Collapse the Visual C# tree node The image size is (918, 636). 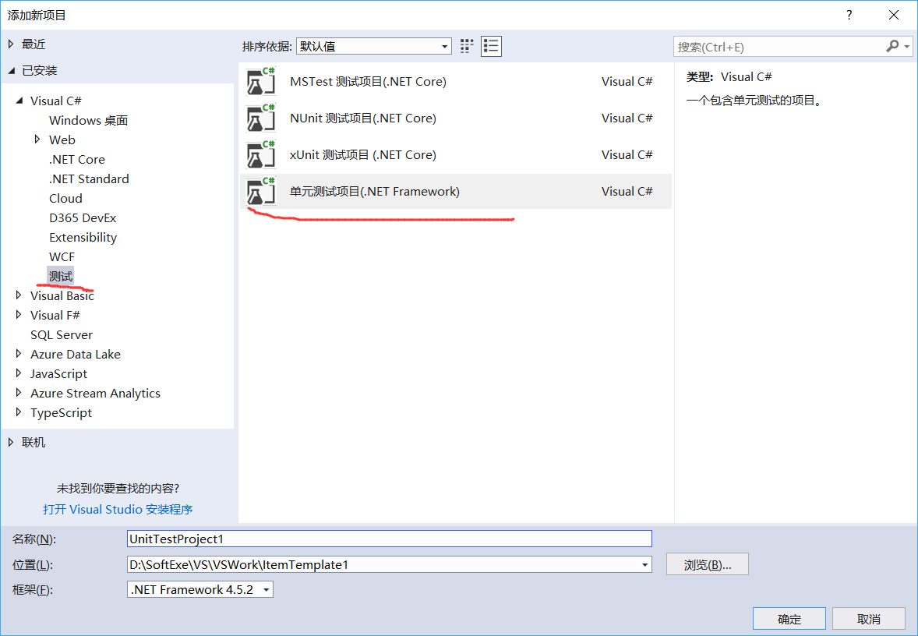[19, 101]
